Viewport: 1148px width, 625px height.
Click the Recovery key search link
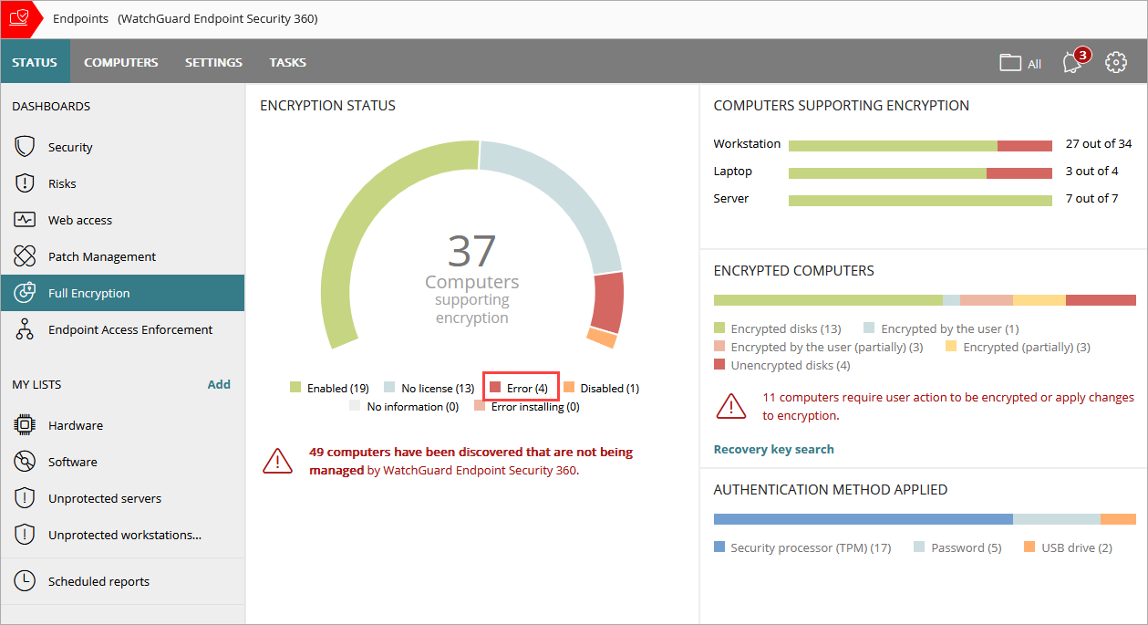coord(773,449)
